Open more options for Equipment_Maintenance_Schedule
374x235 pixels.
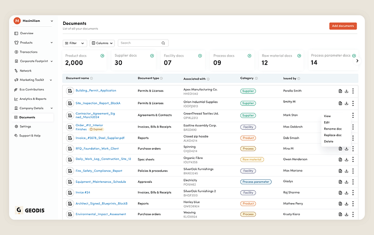pos(353,182)
